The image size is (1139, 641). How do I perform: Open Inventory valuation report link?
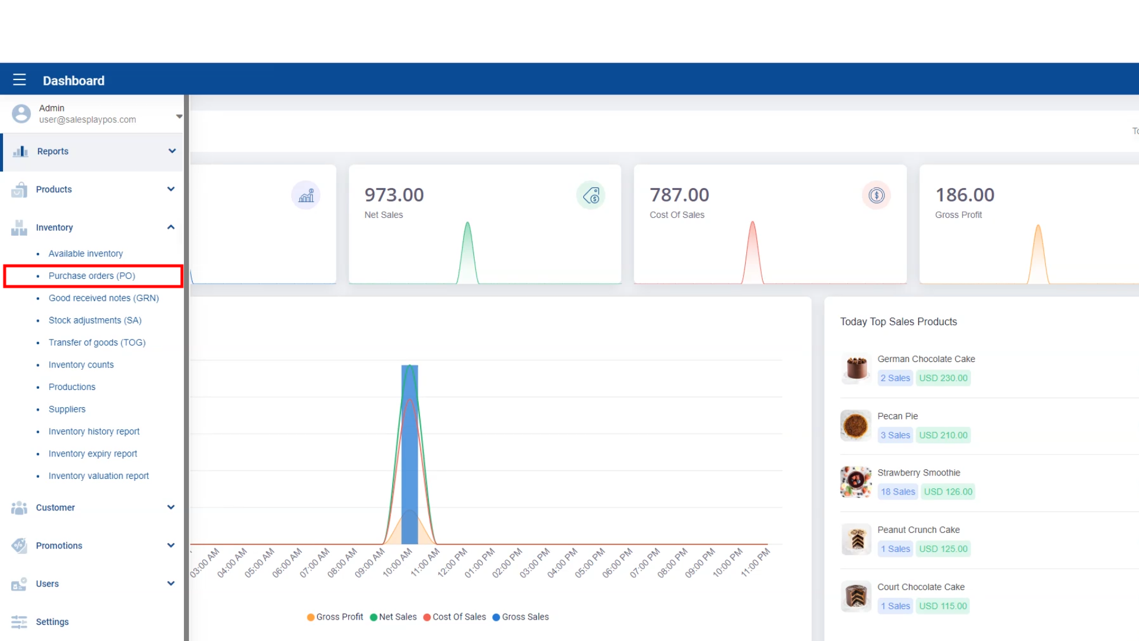(98, 476)
